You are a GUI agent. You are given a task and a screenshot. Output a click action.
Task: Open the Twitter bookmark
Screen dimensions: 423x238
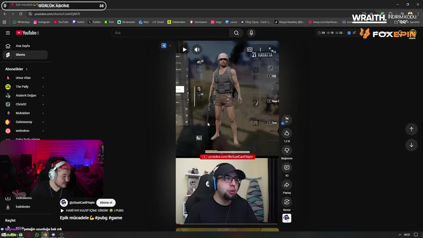[x=94, y=22]
